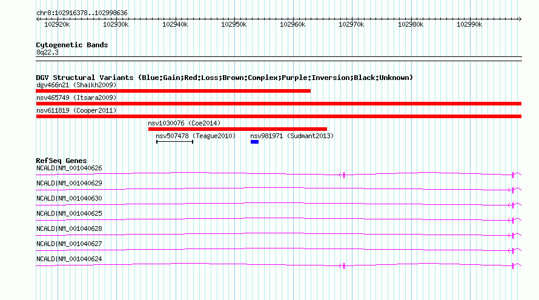Open the NCALD|NM_001040630 transcript label
This screenshot has width=539, height=300.
click(x=69, y=199)
